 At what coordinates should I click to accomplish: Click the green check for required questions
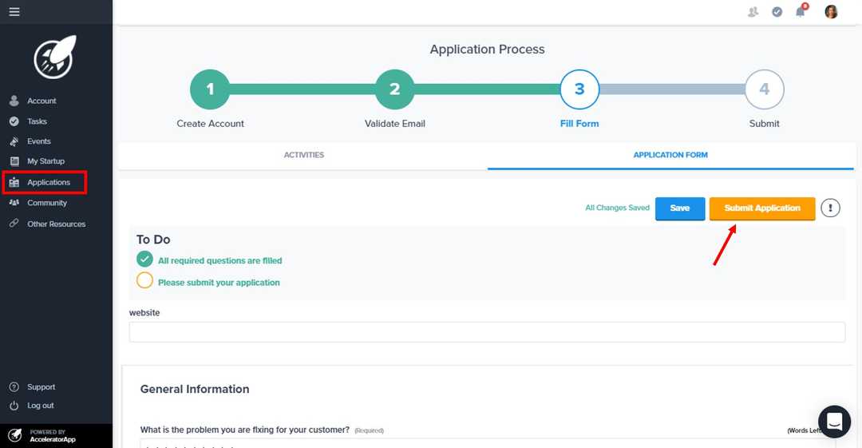144,260
